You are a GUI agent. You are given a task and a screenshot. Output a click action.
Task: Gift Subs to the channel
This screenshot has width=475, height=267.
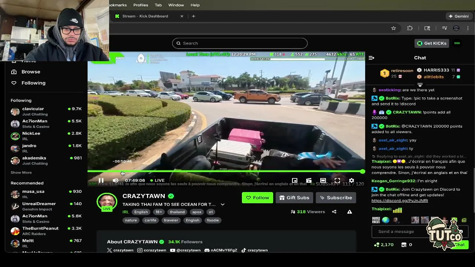294,198
